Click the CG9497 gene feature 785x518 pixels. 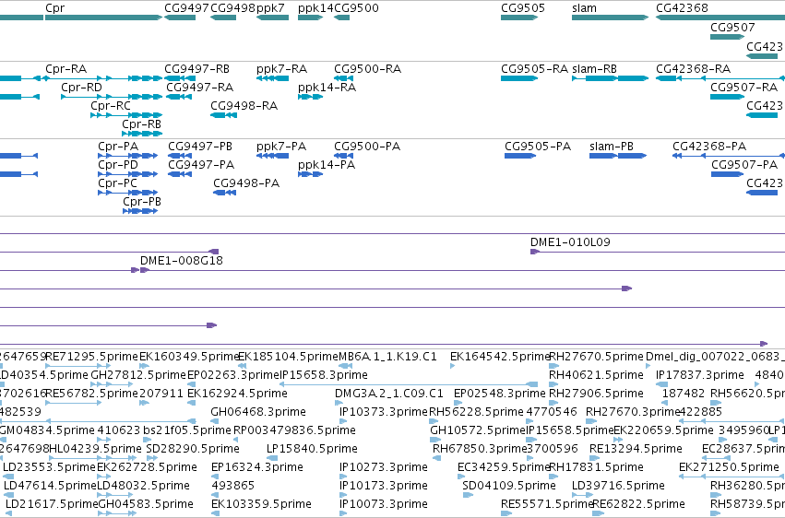pos(180,18)
